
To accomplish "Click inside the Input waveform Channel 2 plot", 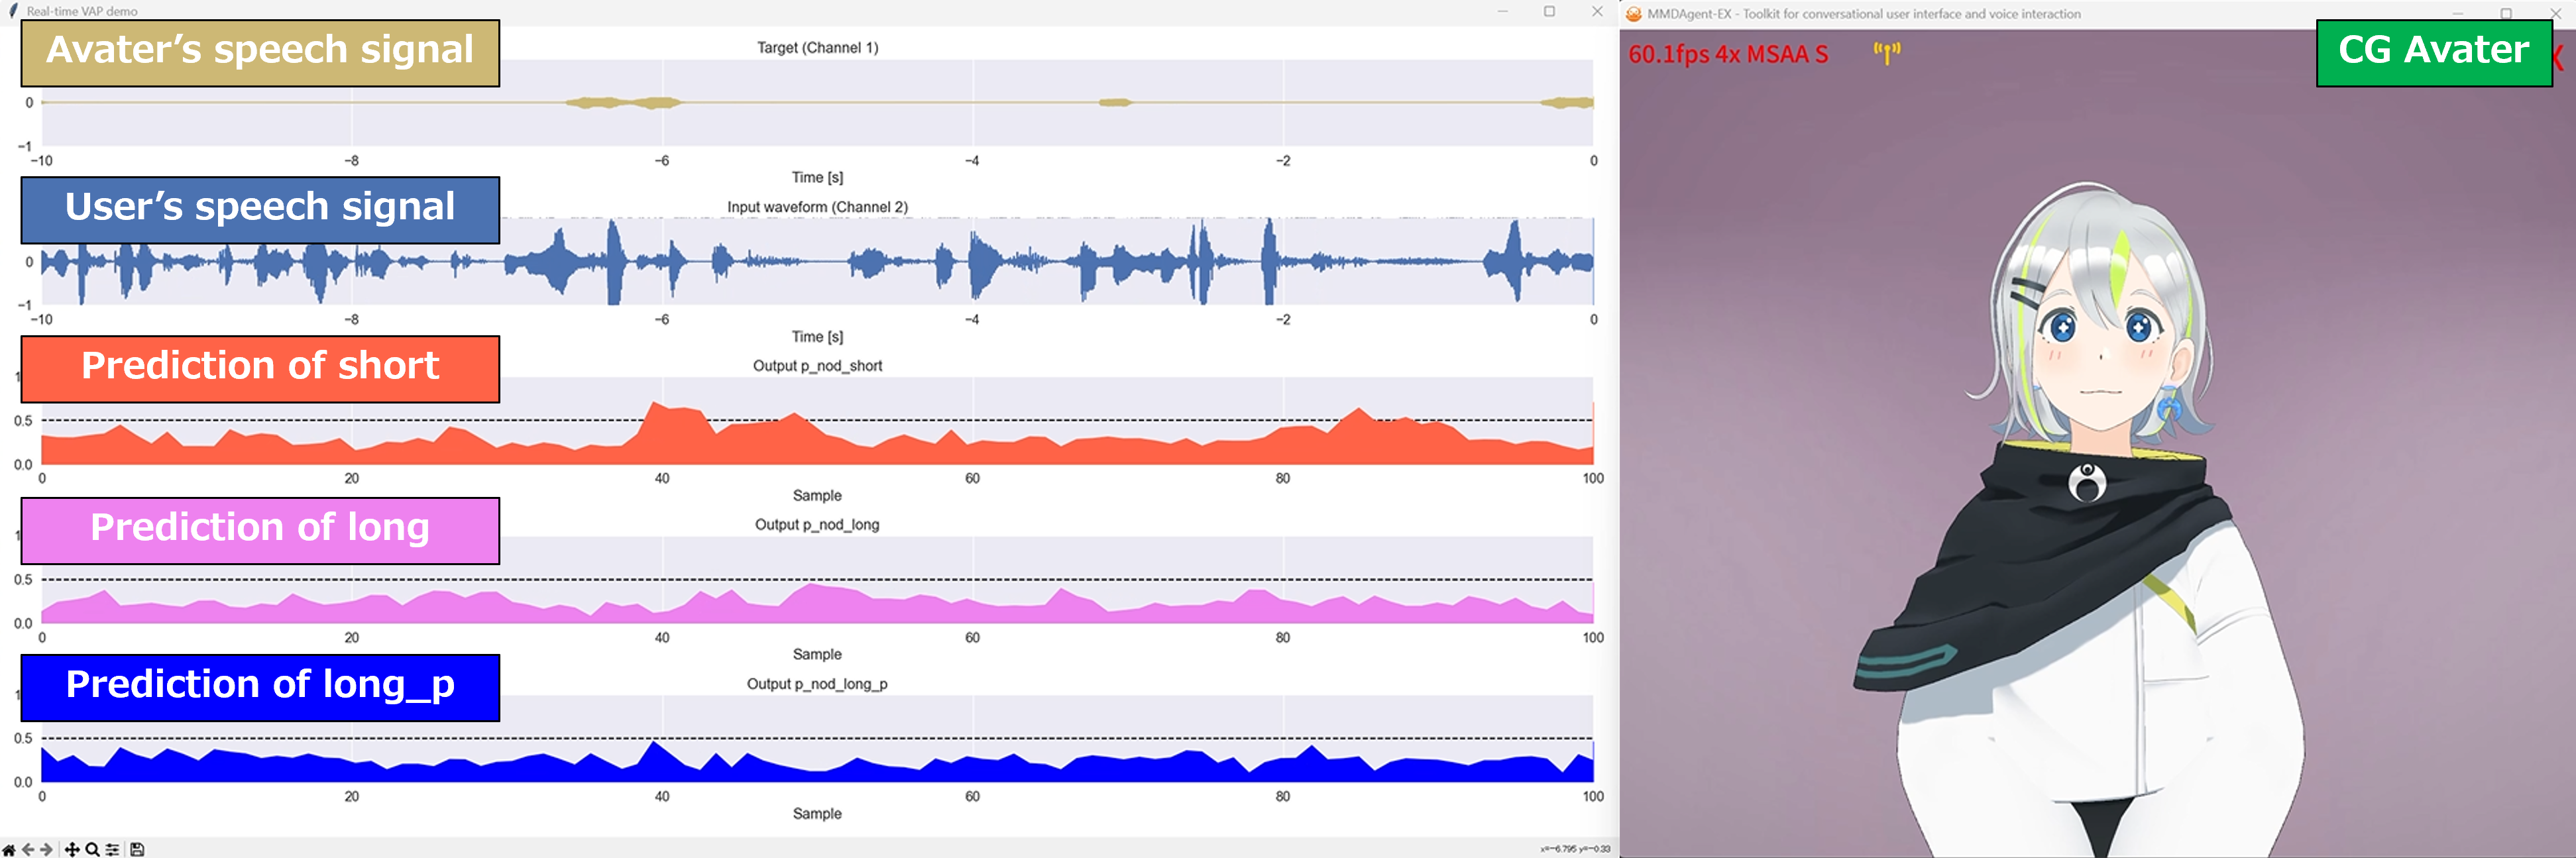I will (1050, 262).
